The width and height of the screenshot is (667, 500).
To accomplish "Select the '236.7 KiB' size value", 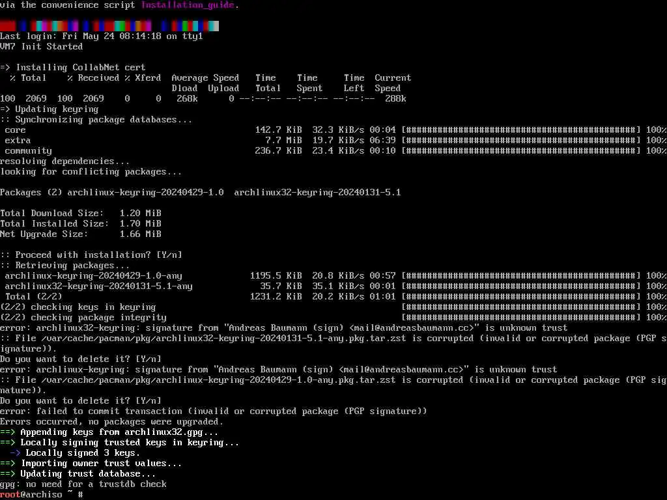I will point(278,151).
